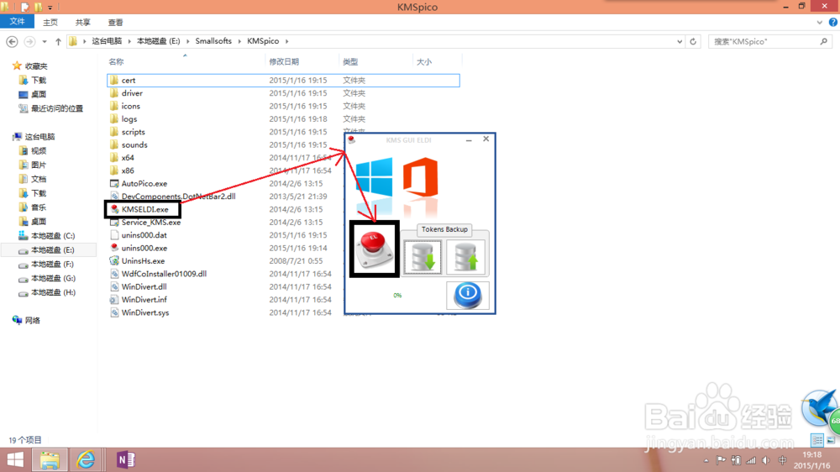Select the x86 folder
This screenshot has width=840, height=472.
coord(128,170)
